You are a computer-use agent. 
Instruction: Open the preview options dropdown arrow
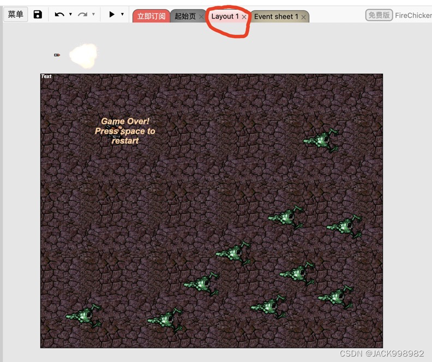122,14
